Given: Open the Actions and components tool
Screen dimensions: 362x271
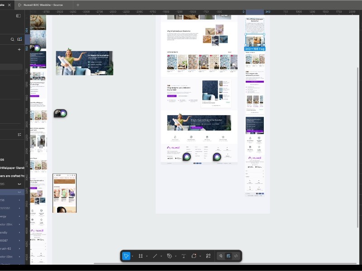Looking at the screenshot, I should point(208,256).
